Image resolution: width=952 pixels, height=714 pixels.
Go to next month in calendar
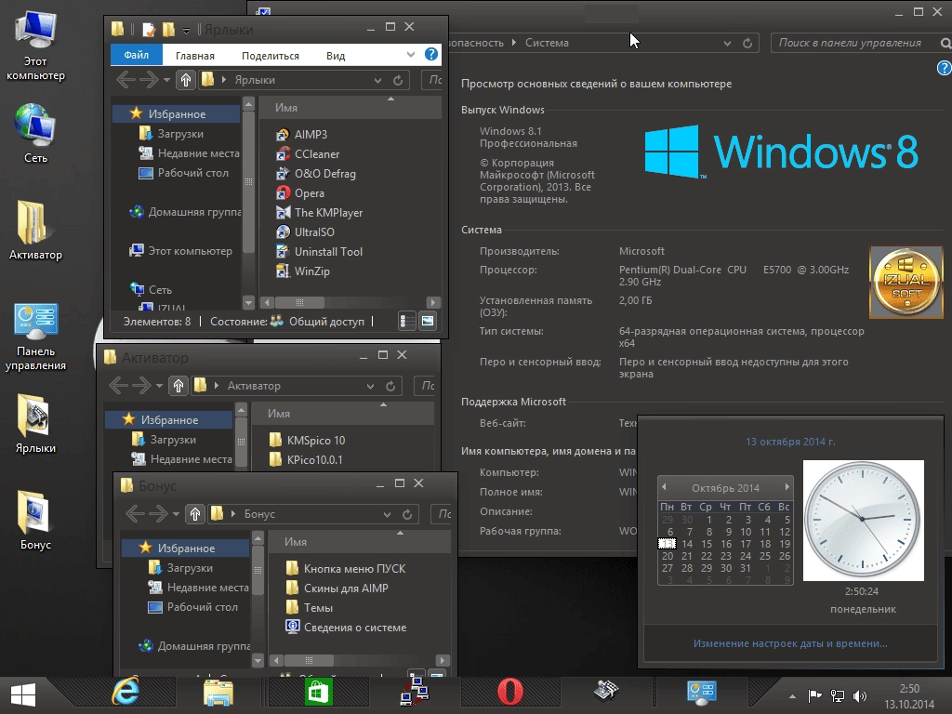pyautogui.click(x=787, y=487)
